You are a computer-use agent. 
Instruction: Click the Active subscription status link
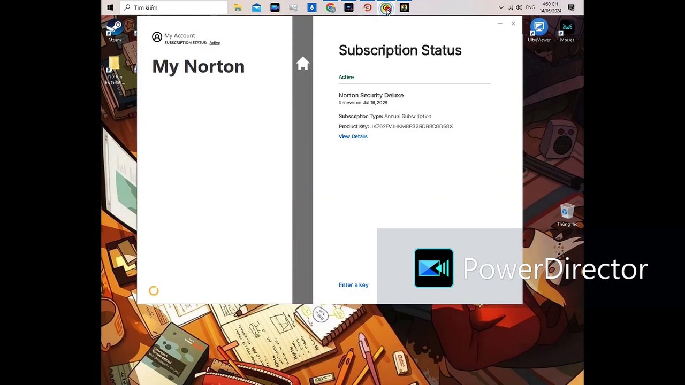click(x=215, y=43)
